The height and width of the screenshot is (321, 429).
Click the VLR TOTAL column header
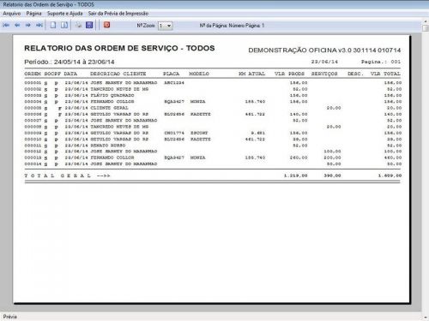[385, 74]
